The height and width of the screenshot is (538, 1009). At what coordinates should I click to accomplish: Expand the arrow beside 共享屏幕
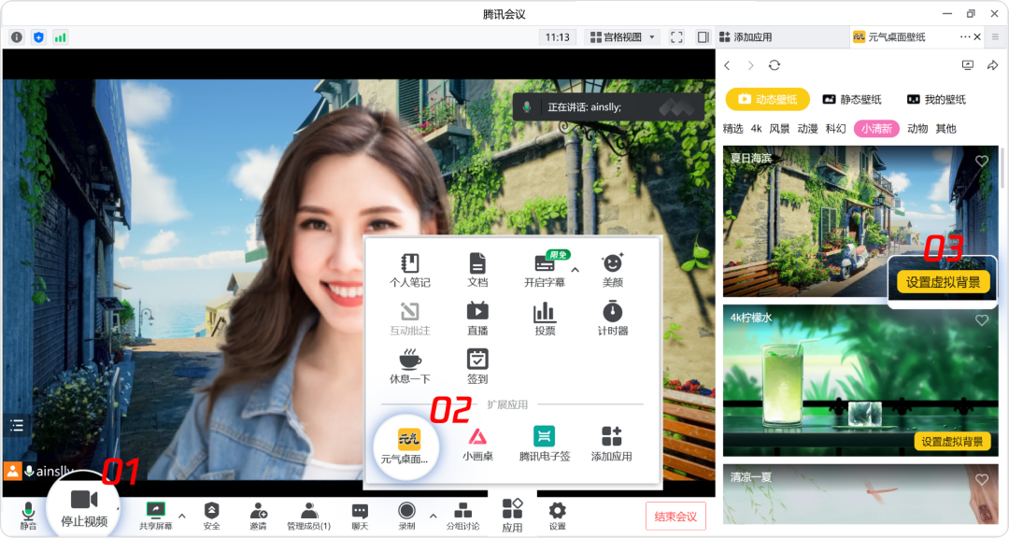[x=182, y=517]
